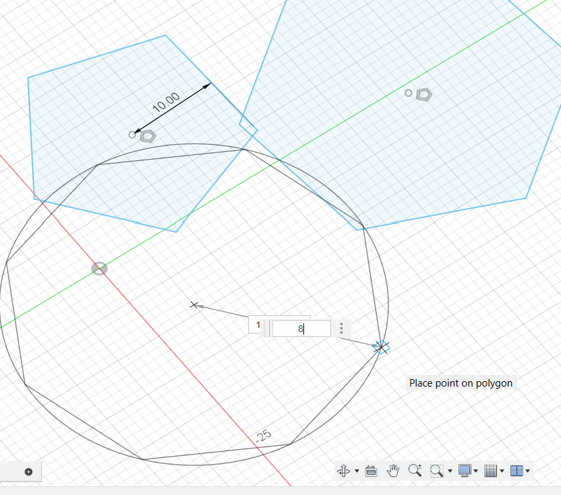Click the Viewports layout icon
Screen dimensions: 561x495
(516, 471)
